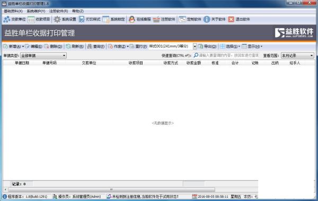Viewport: 318px width, 201px height.
Task: Click 导出(O) export icon
Action: coord(200,47)
